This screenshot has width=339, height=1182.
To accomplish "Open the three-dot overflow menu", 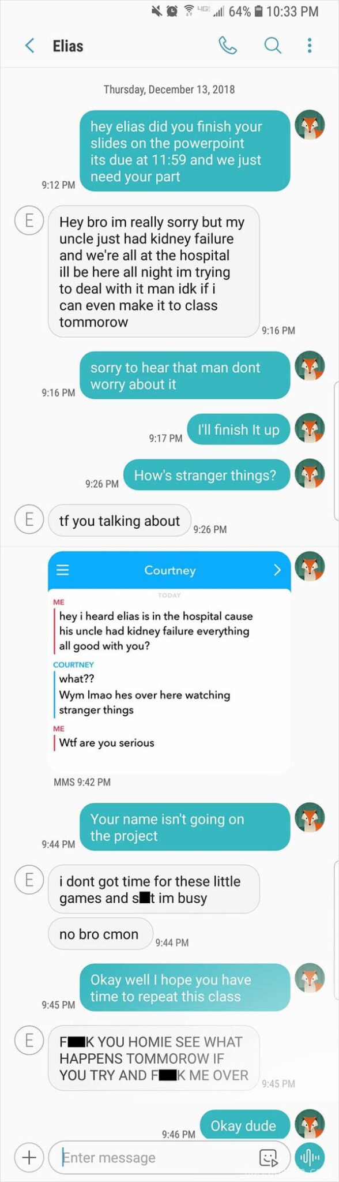I will point(310,46).
